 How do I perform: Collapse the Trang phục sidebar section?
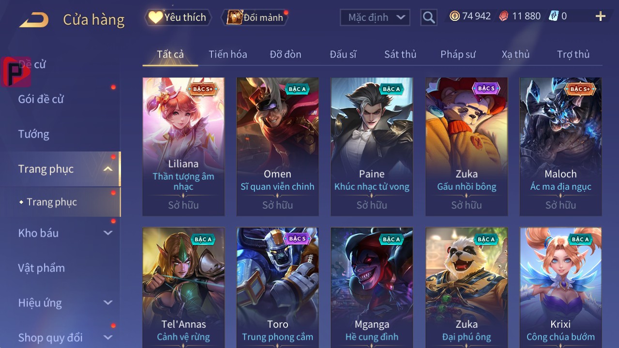pyautogui.click(x=108, y=169)
